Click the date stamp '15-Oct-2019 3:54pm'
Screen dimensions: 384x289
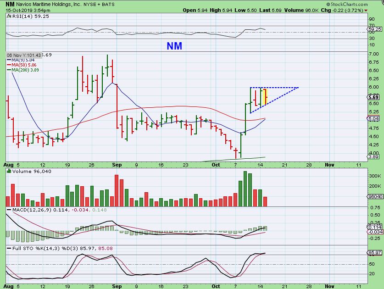[x=28, y=10]
